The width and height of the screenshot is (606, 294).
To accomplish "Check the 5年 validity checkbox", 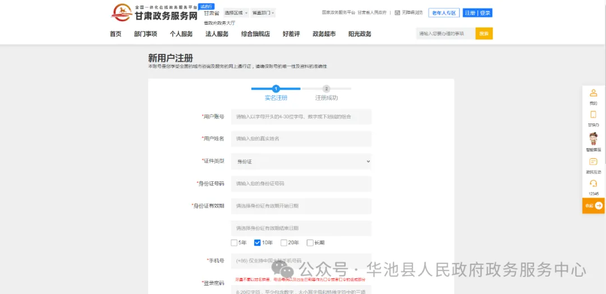I will (234, 242).
